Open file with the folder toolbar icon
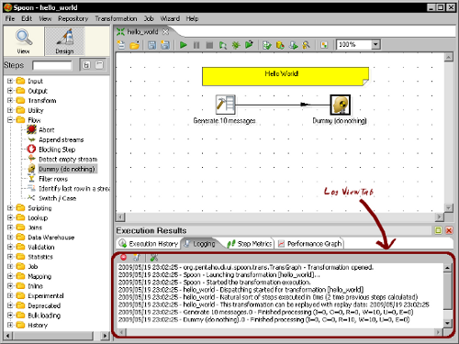Screen dimensions: 459x344 pos(135,45)
